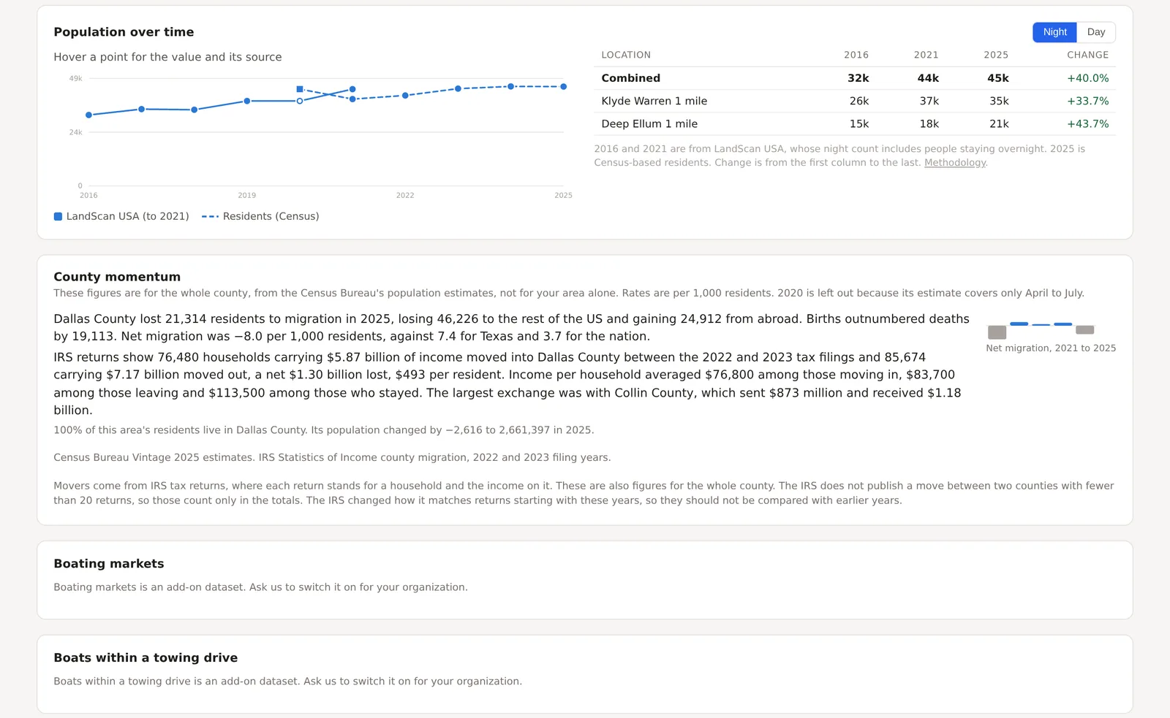Click the LOCATION column header

tap(626, 55)
